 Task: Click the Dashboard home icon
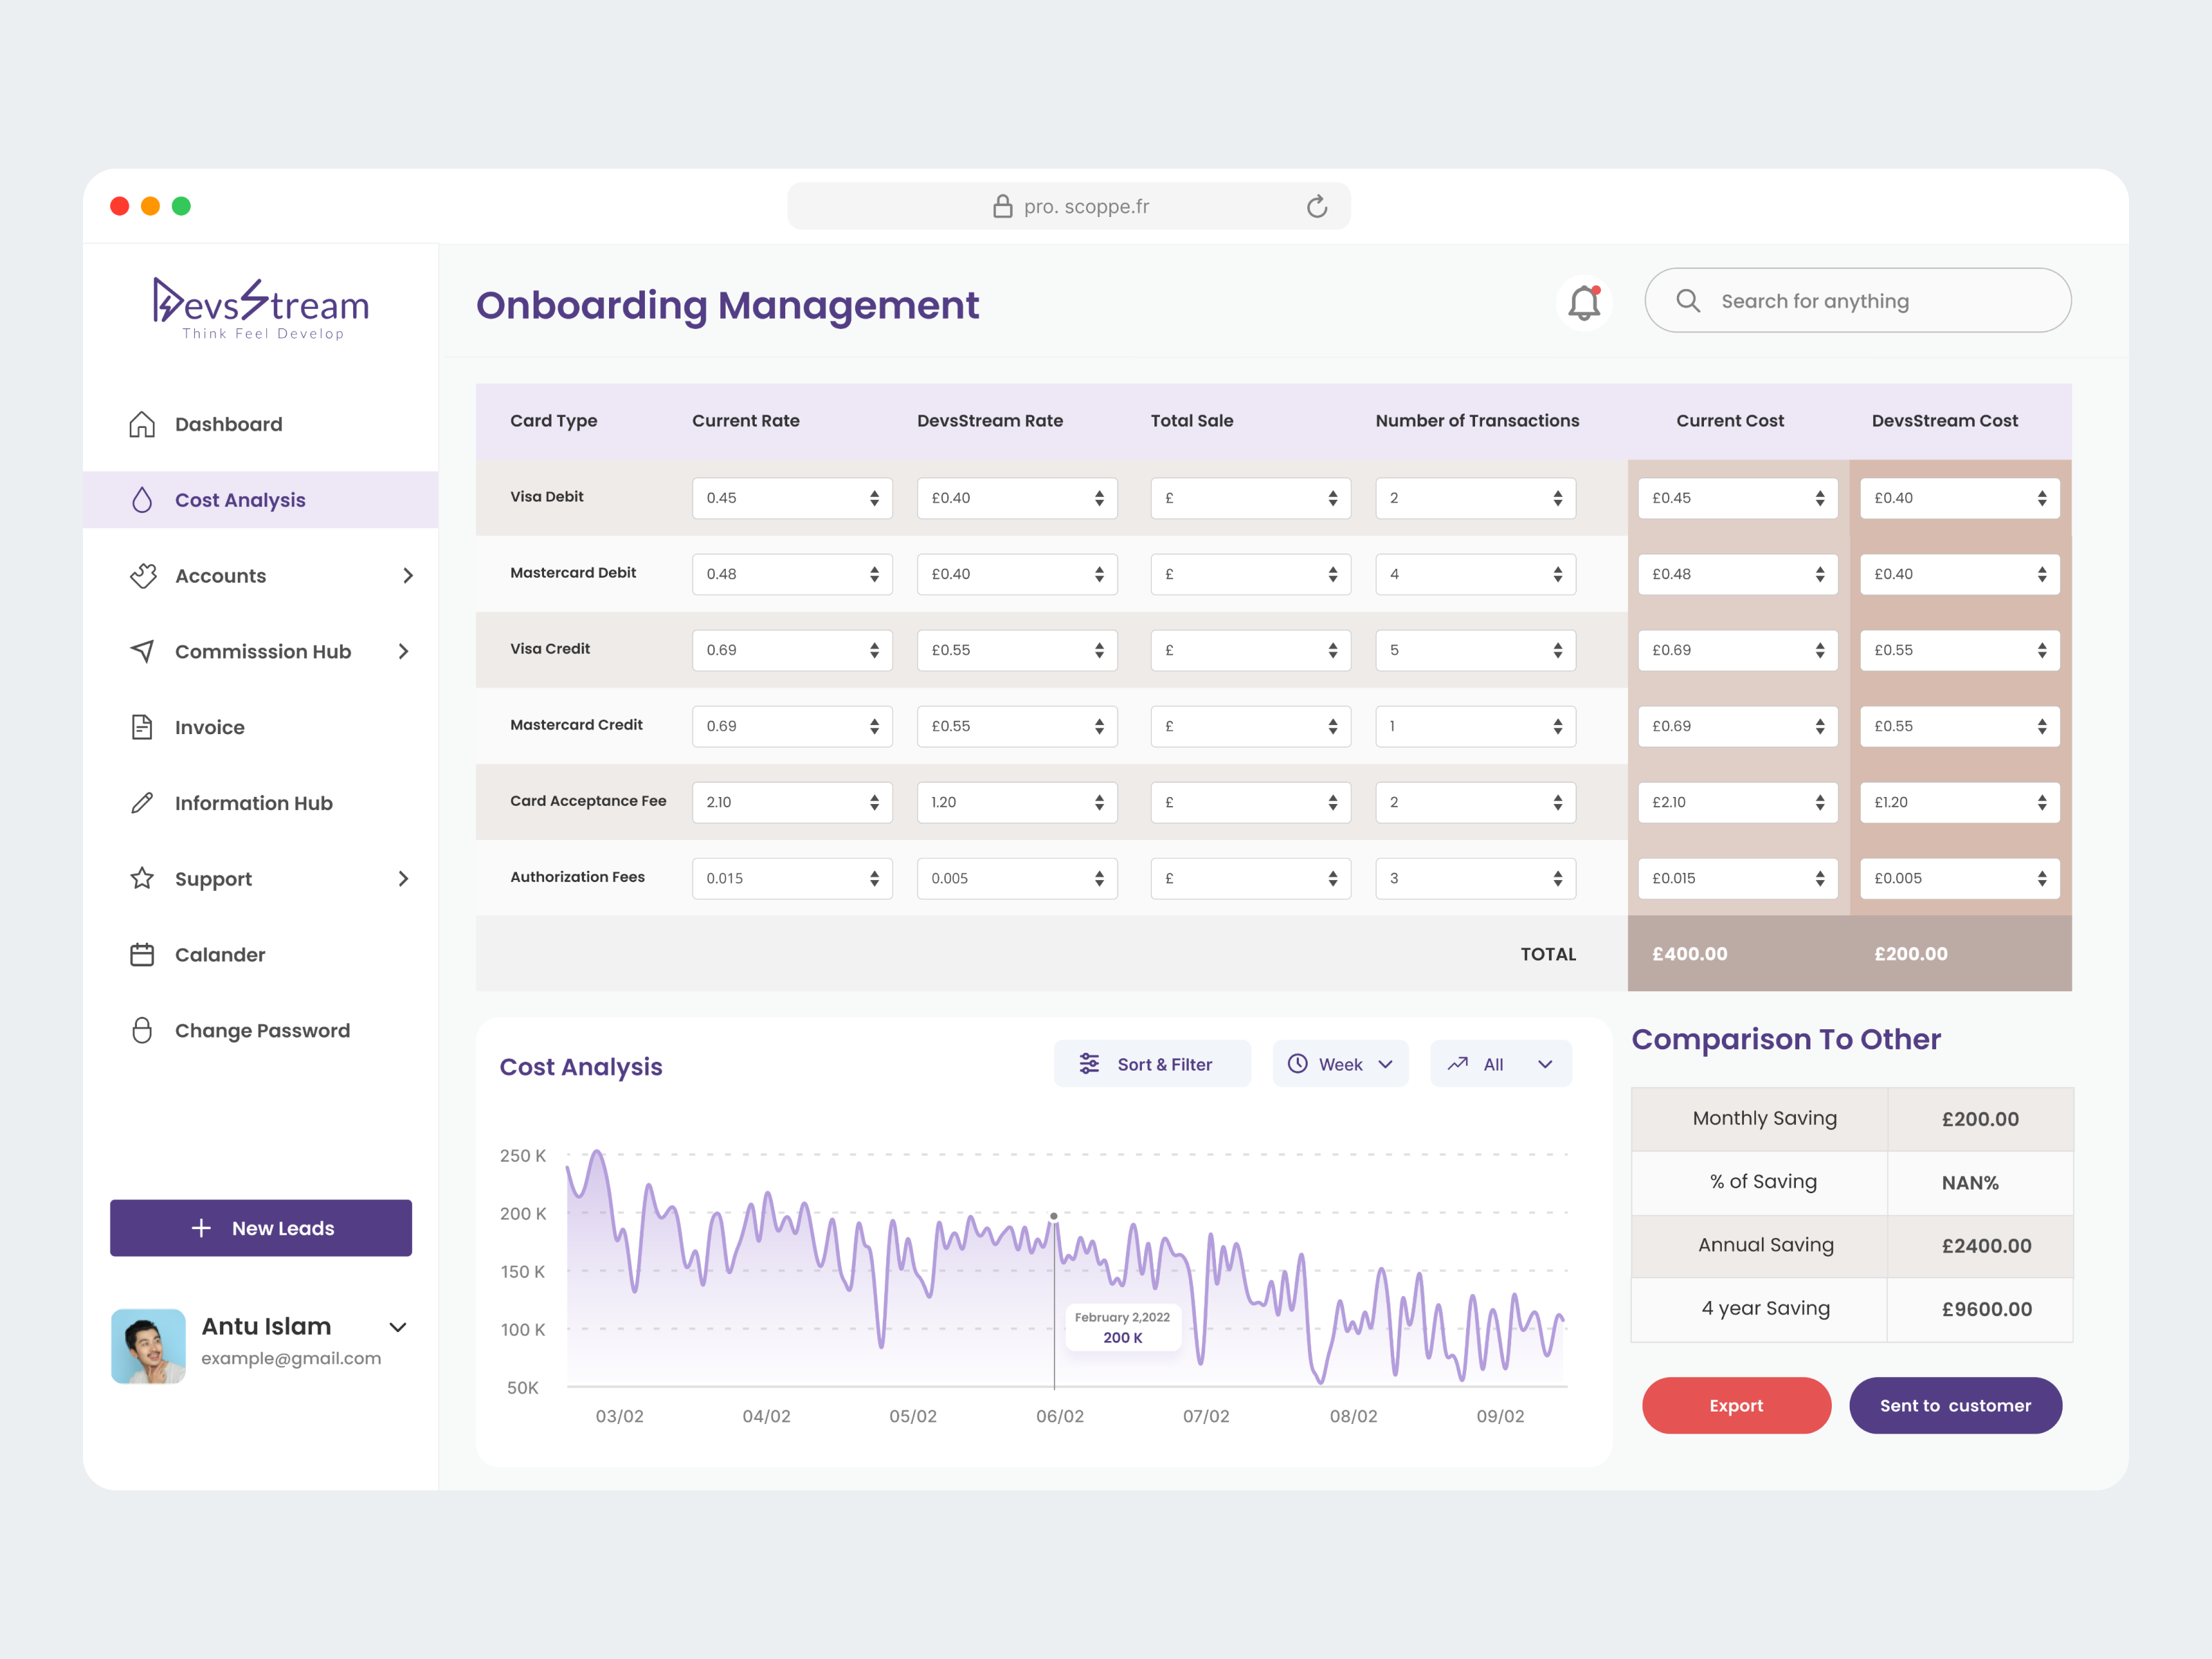tap(142, 424)
